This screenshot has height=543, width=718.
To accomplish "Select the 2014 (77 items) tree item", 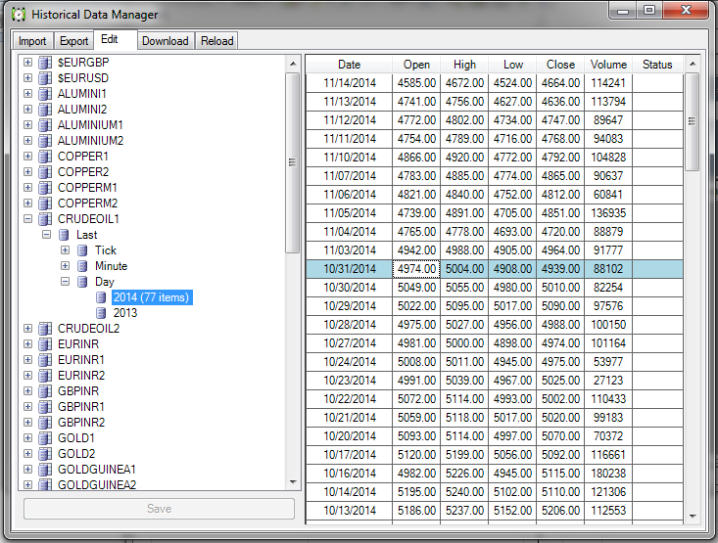I will coord(152,297).
